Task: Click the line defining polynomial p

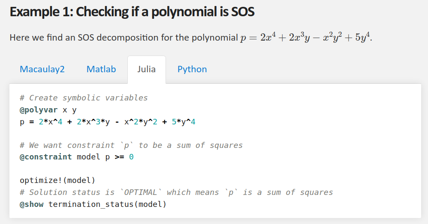Action: coord(108,122)
